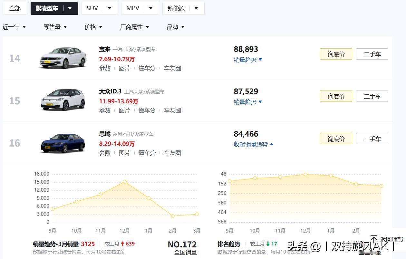Select February point on sales trend chart
This screenshot has width=406, height=259.
[x=173, y=216]
